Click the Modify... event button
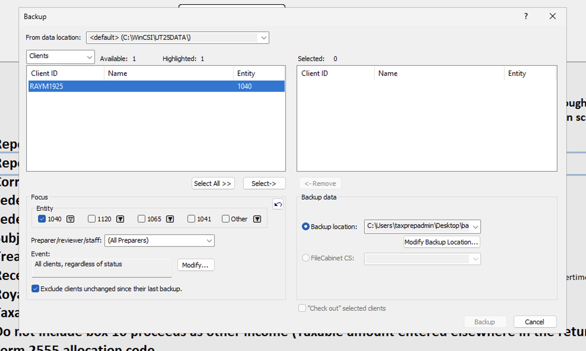Viewport: 586px width, 351px height. (195, 265)
